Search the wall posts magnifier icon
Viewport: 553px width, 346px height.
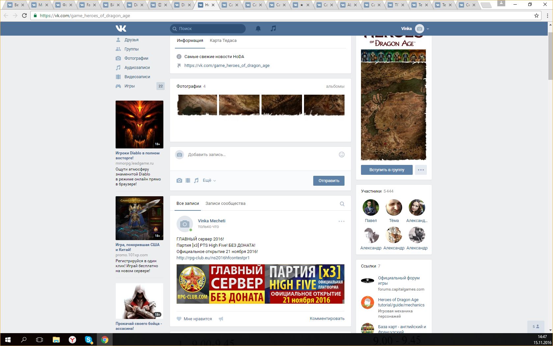(342, 204)
